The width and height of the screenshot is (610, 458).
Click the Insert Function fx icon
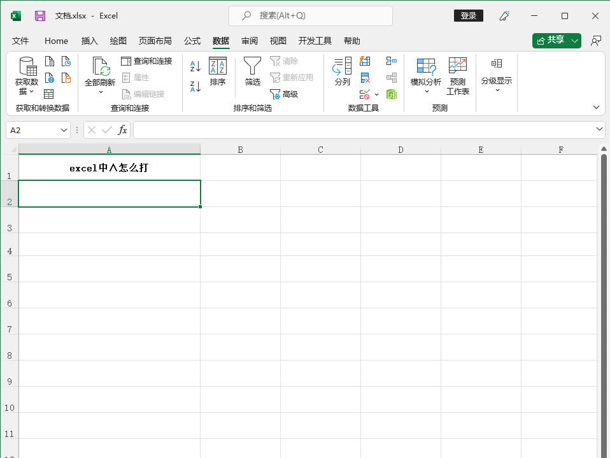click(122, 130)
